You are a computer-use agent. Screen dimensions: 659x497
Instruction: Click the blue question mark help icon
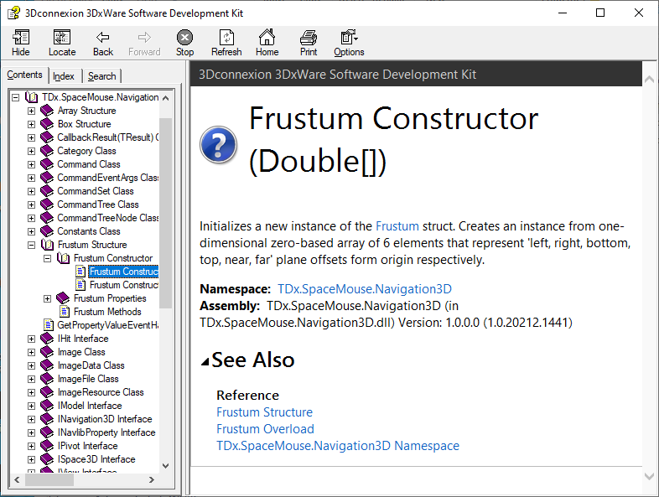click(218, 144)
